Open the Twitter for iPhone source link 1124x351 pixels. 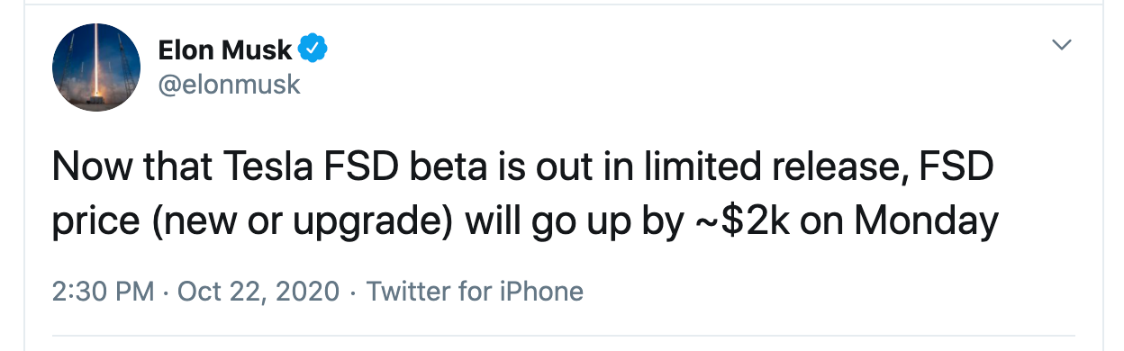(x=476, y=292)
